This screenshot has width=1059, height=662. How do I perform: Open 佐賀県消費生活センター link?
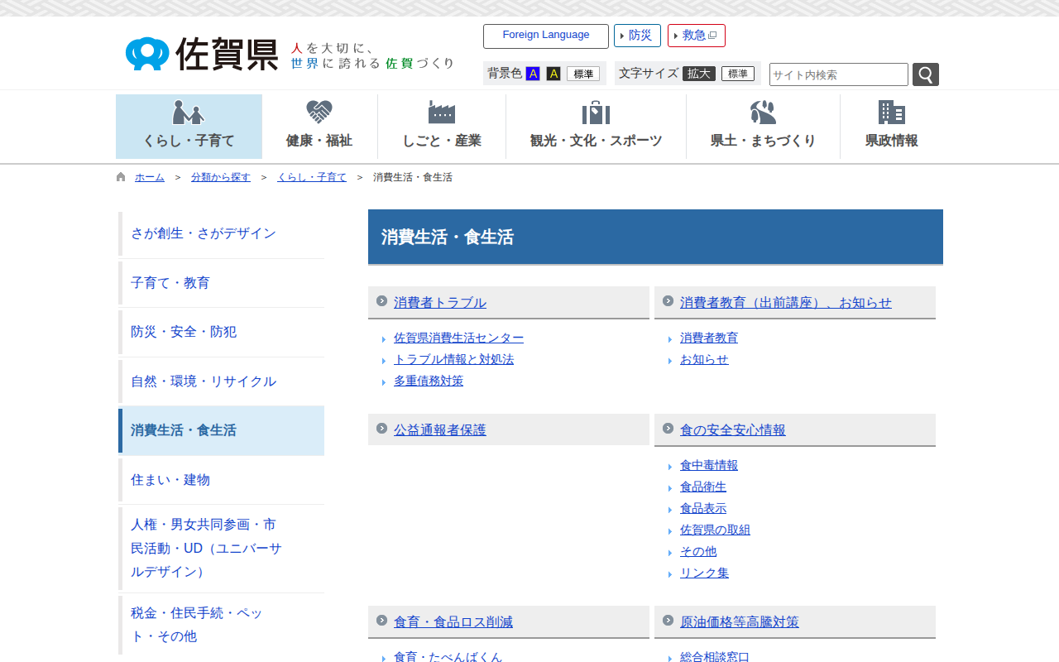click(x=458, y=338)
